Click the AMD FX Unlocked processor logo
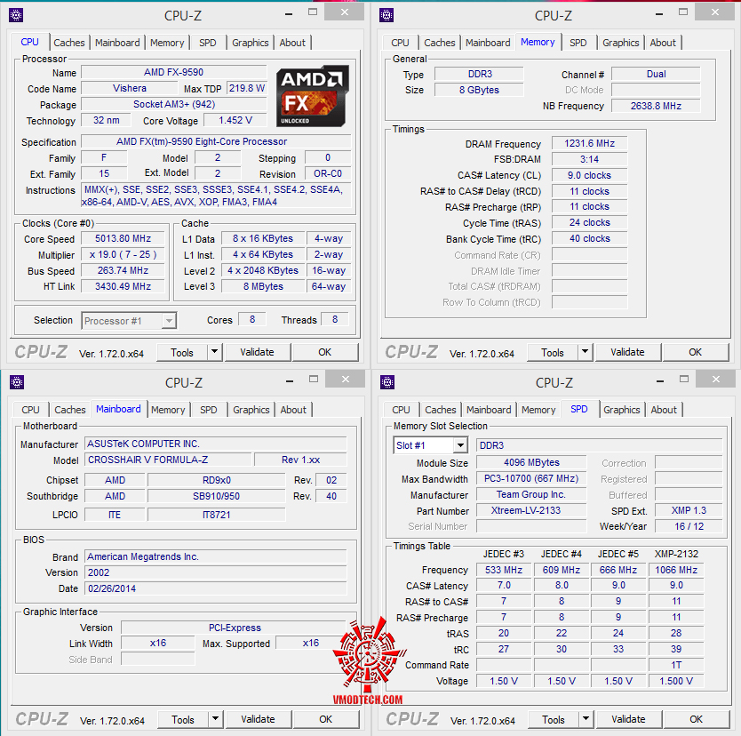Screen dimensions: 741x736 (313, 96)
